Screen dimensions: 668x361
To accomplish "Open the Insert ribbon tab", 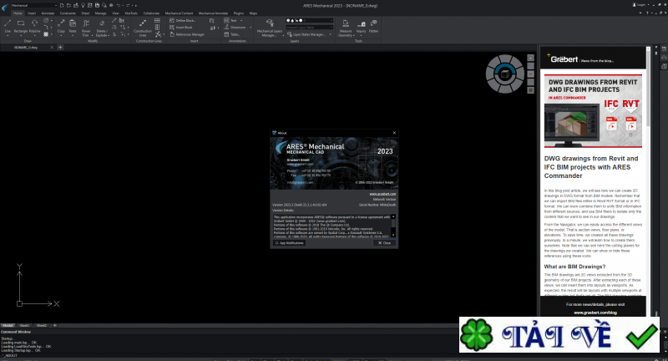I will pos(32,13).
